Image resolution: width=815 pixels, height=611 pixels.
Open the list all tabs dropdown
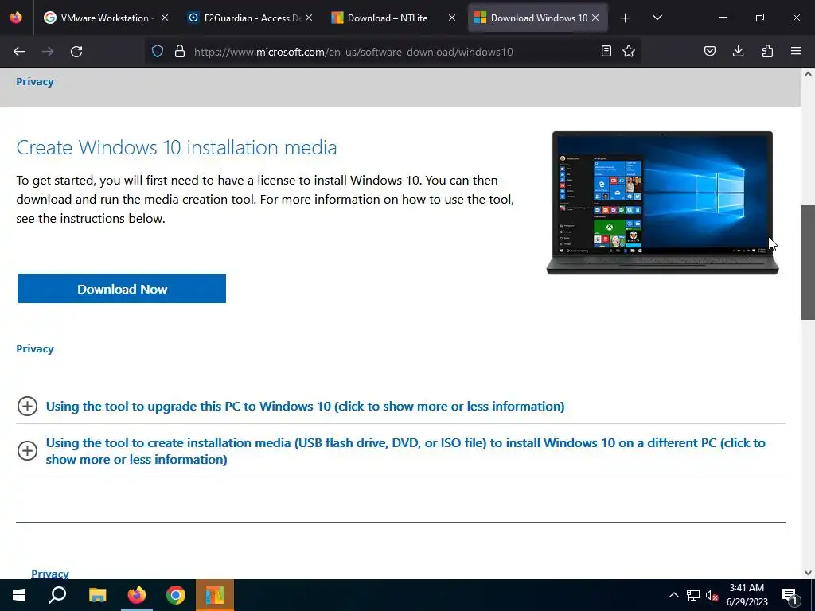click(x=657, y=18)
